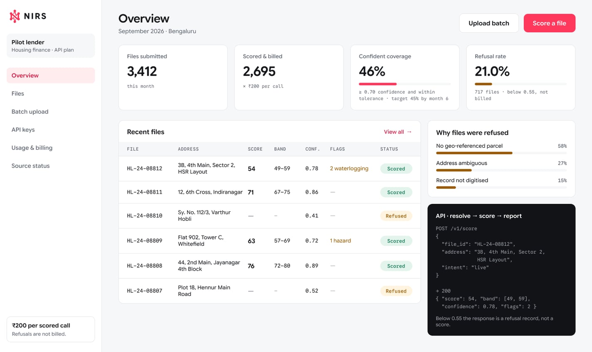Follow the View all link

point(398,132)
